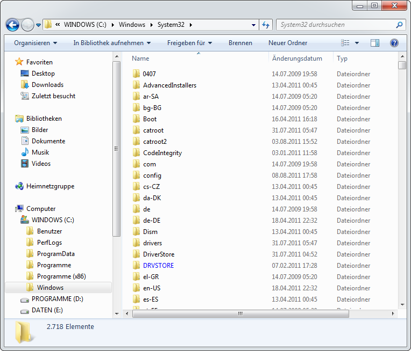This screenshot has height=351, width=411.
Task: Expand arrow after 'Windows' breadcrumb
Action: [x=152, y=25]
